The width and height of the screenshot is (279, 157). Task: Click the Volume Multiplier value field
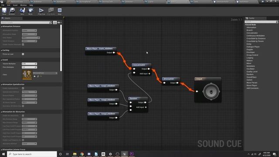click(29, 64)
